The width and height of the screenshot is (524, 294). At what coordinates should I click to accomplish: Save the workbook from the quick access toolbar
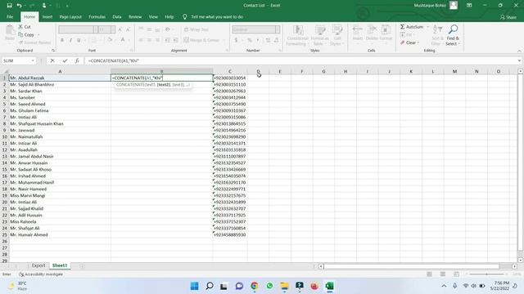(9, 6)
